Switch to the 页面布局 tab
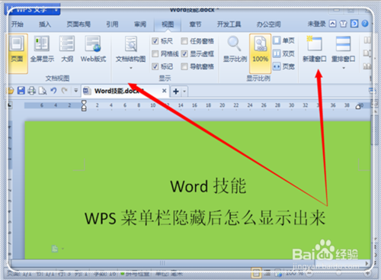The width and height of the screenshot is (381, 280). pyautogui.click(x=78, y=24)
